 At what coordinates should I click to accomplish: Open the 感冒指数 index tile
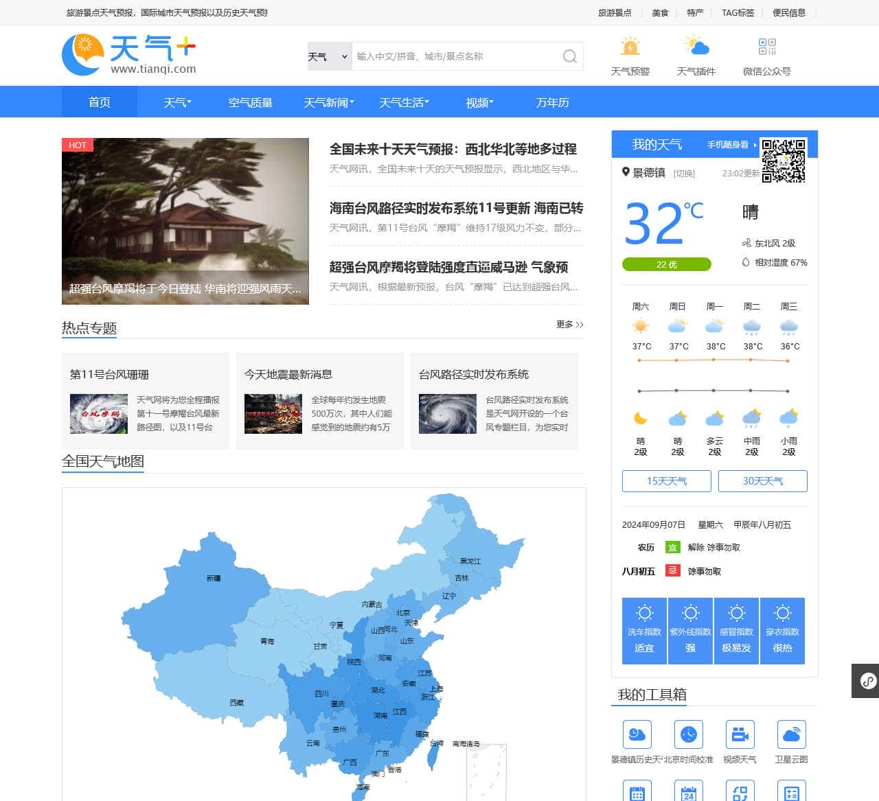click(x=737, y=631)
